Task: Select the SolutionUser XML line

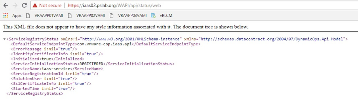Action: [x=44, y=78]
